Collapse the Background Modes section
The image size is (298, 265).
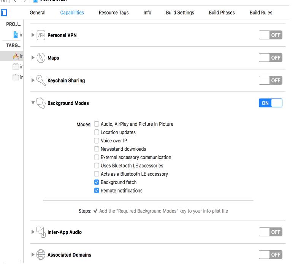pos(33,103)
